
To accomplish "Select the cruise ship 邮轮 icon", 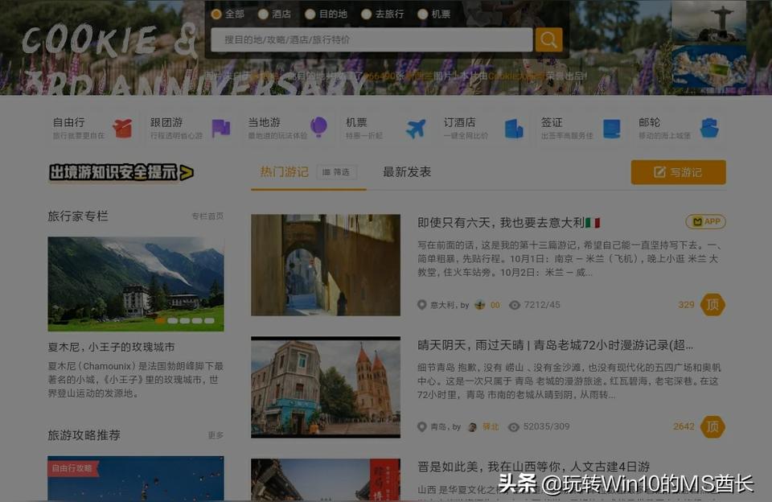I will click(708, 129).
